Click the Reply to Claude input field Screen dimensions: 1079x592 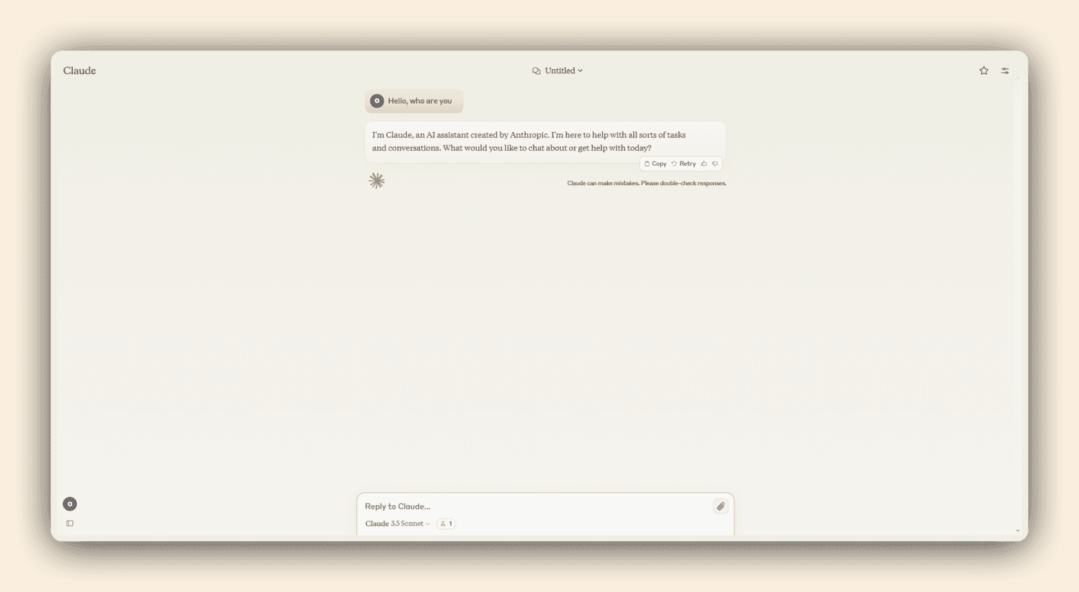[x=533, y=506]
